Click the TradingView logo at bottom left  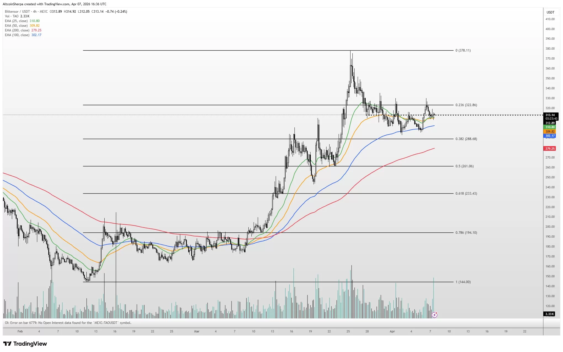tap(25, 344)
